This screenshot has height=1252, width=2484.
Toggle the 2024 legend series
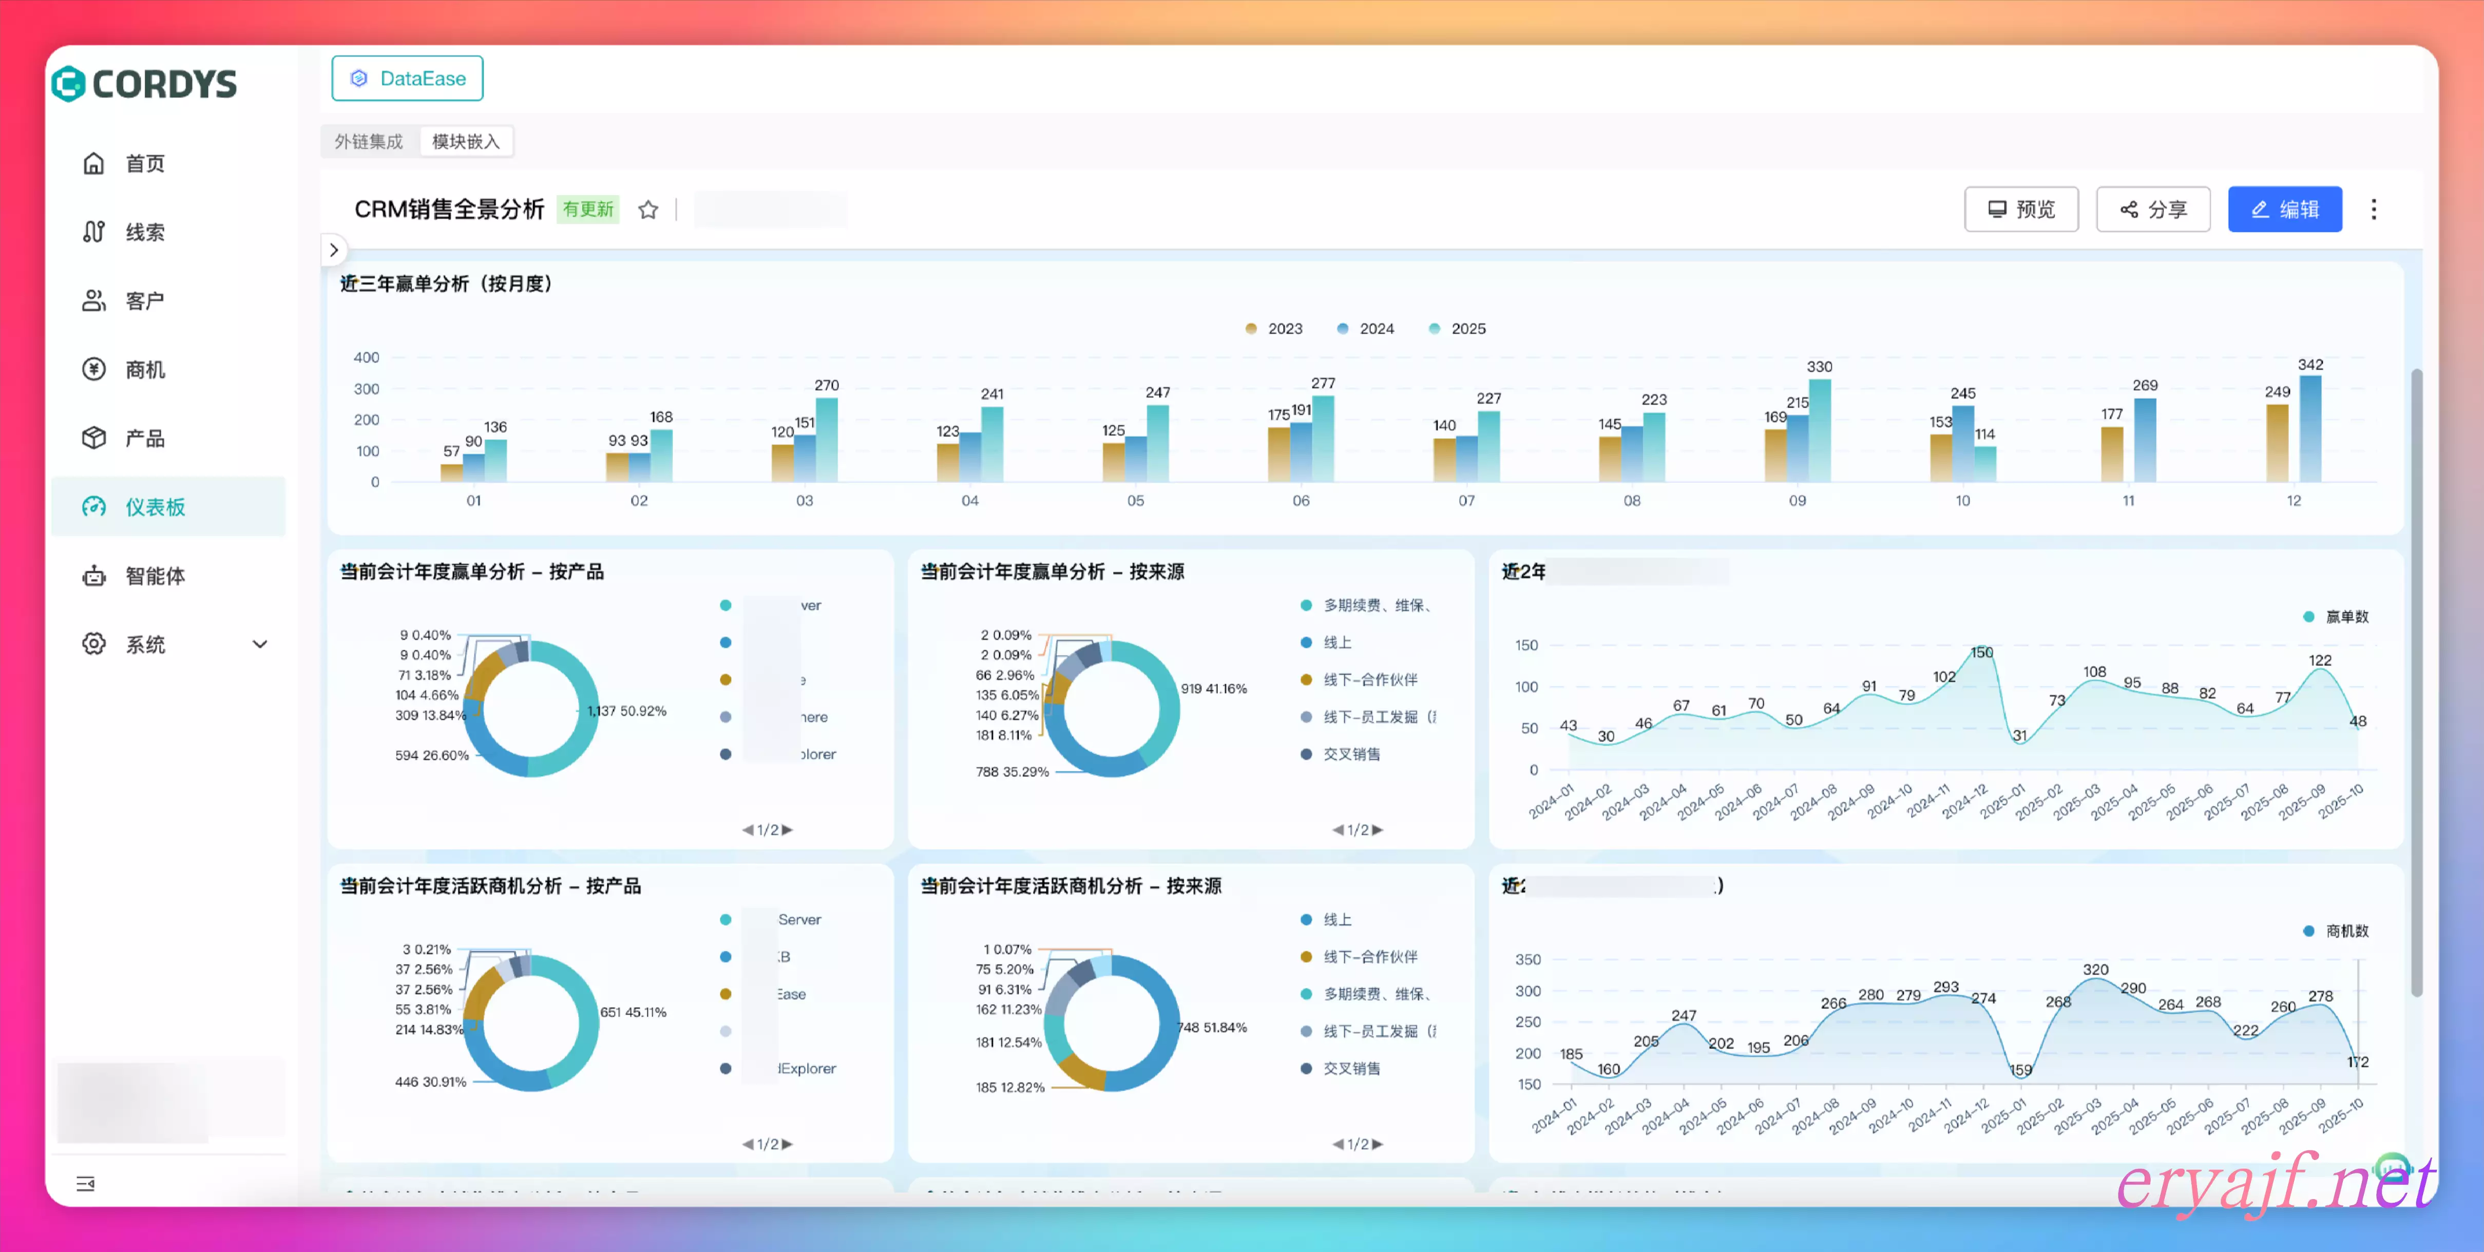(x=1365, y=329)
